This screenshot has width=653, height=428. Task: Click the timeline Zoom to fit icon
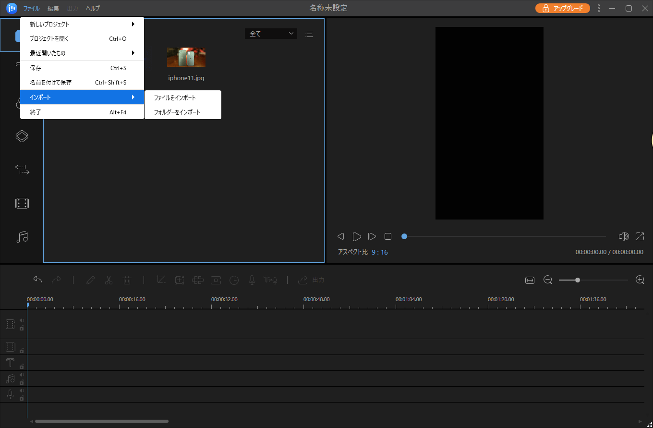(x=530, y=280)
